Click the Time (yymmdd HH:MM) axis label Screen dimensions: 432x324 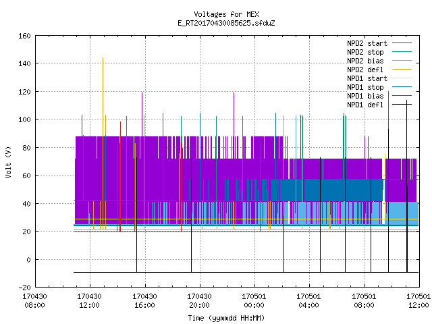[226, 318]
